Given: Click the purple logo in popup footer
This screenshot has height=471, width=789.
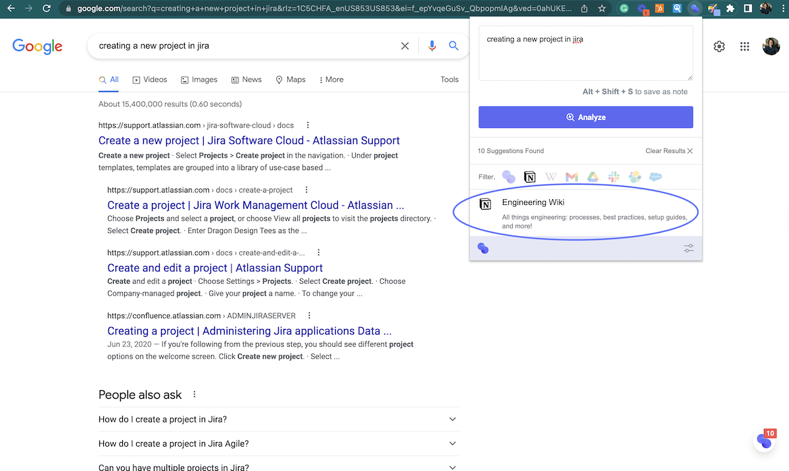Looking at the screenshot, I should pyautogui.click(x=483, y=248).
